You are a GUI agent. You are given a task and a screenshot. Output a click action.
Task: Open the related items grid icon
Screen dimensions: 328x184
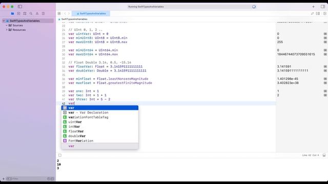tap(59, 14)
